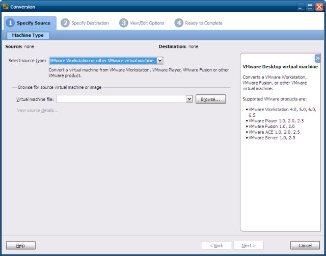Click the Back button
Image resolution: width=326 pixels, height=256 pixels.
pos(216,246)
